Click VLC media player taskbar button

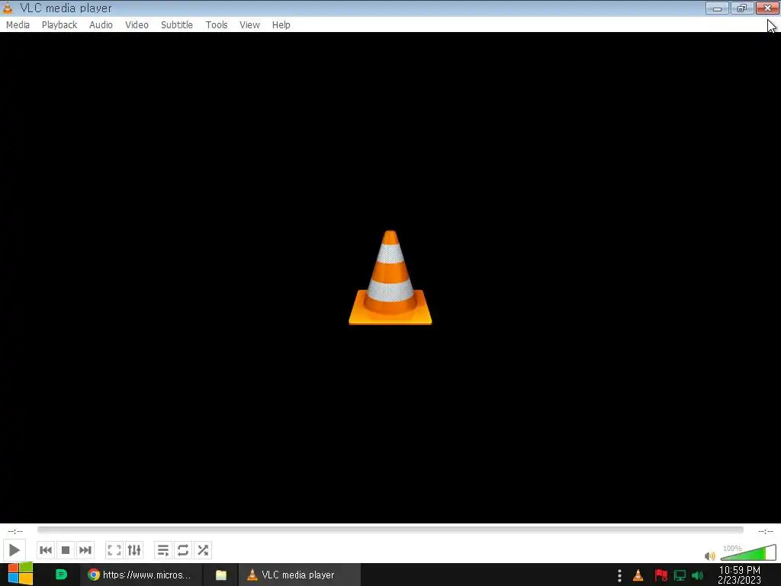pyautogui.click(x=299, y=575)
